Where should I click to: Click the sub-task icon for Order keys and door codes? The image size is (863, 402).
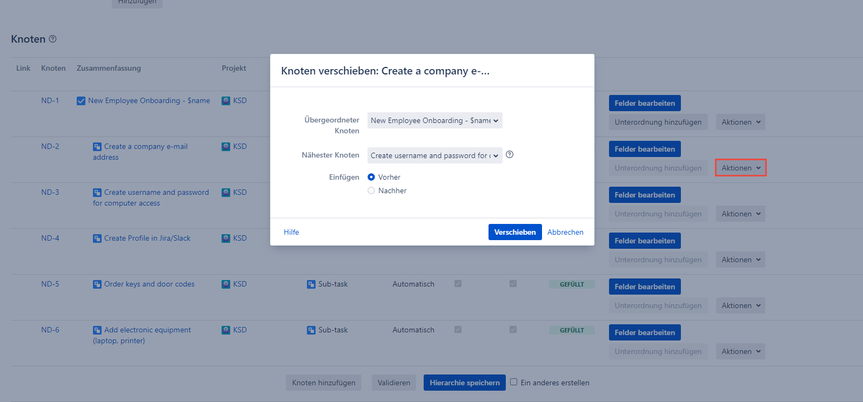click(x=97, y=284)
